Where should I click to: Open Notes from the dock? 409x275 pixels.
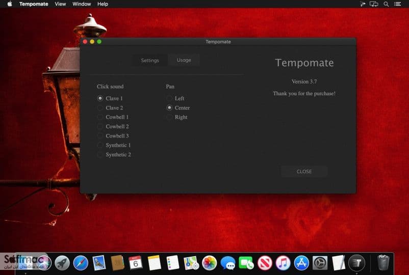tap(155, 263)
